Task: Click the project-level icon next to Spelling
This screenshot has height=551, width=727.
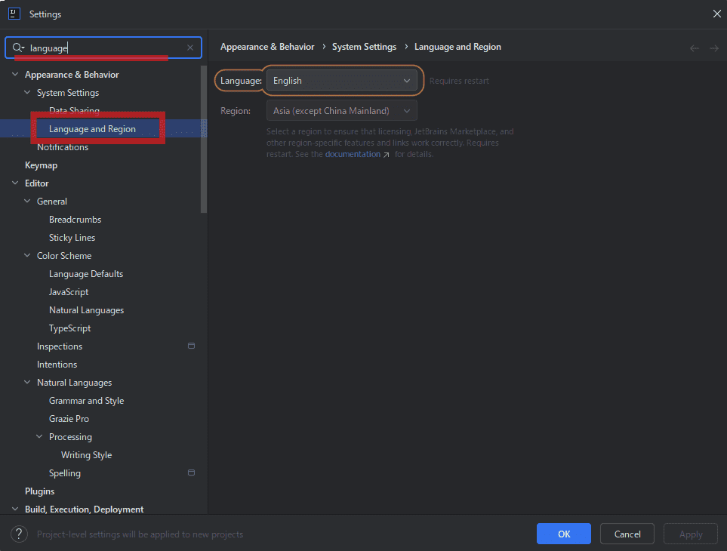Action: (191, 473)
